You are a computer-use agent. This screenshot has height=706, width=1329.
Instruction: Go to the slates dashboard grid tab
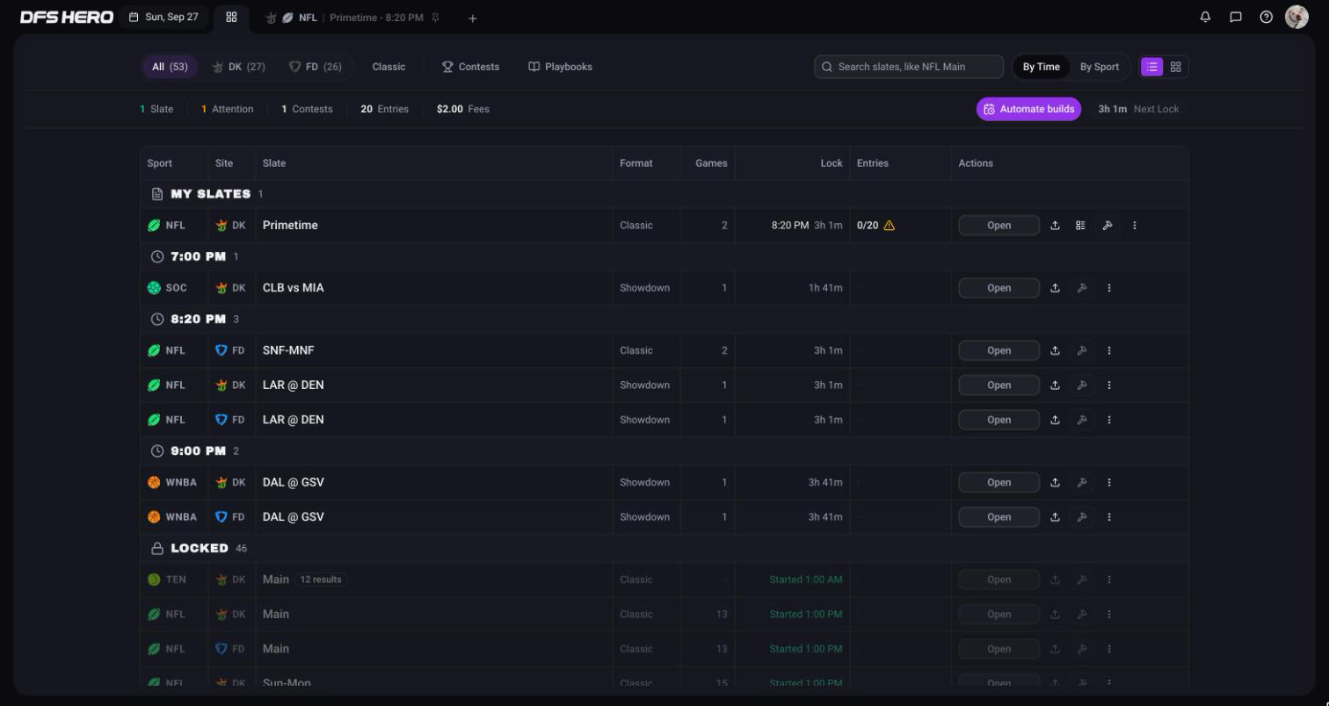pos(231,17)
